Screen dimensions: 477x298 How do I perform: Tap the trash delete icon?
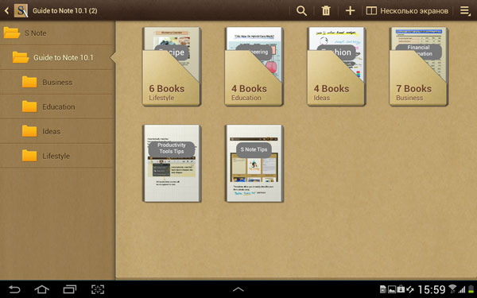[x=326, y=11]
